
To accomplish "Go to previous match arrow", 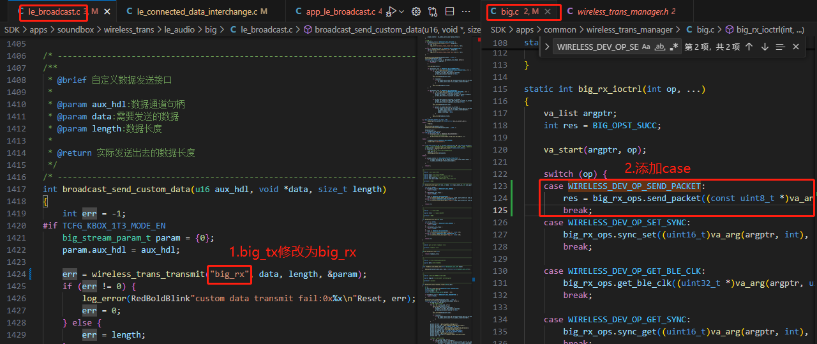I will pyautogui.click(x=749, y=47).
